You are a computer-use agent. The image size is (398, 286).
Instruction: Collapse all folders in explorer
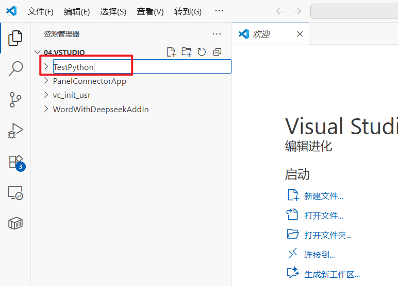pos(217,52)
